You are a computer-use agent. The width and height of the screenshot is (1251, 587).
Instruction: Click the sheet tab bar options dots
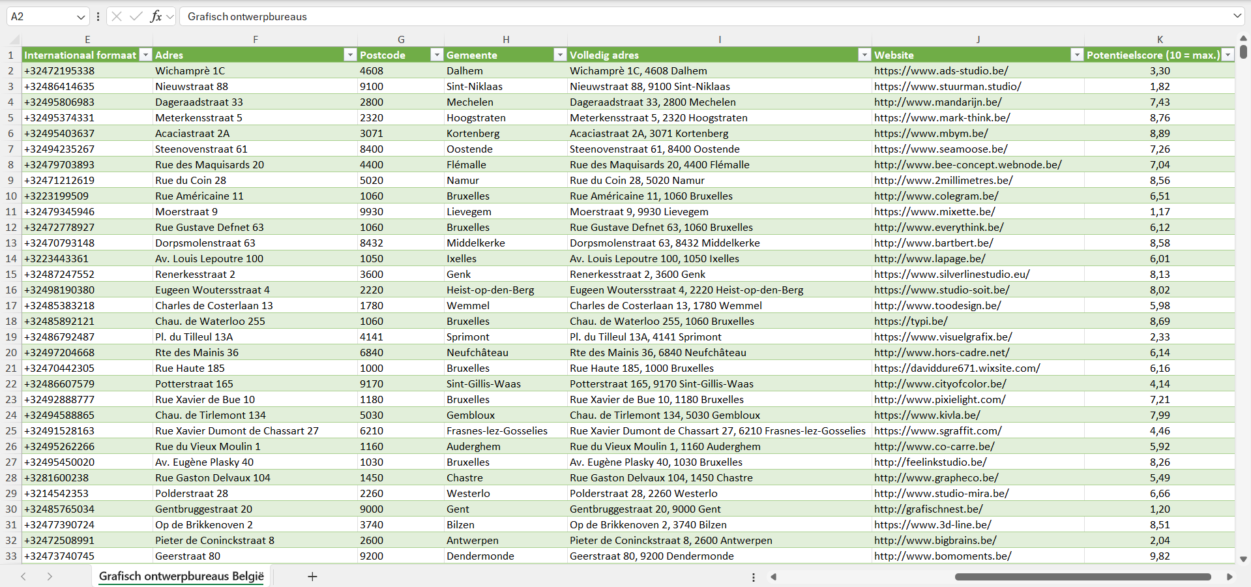tap(754, 577)
